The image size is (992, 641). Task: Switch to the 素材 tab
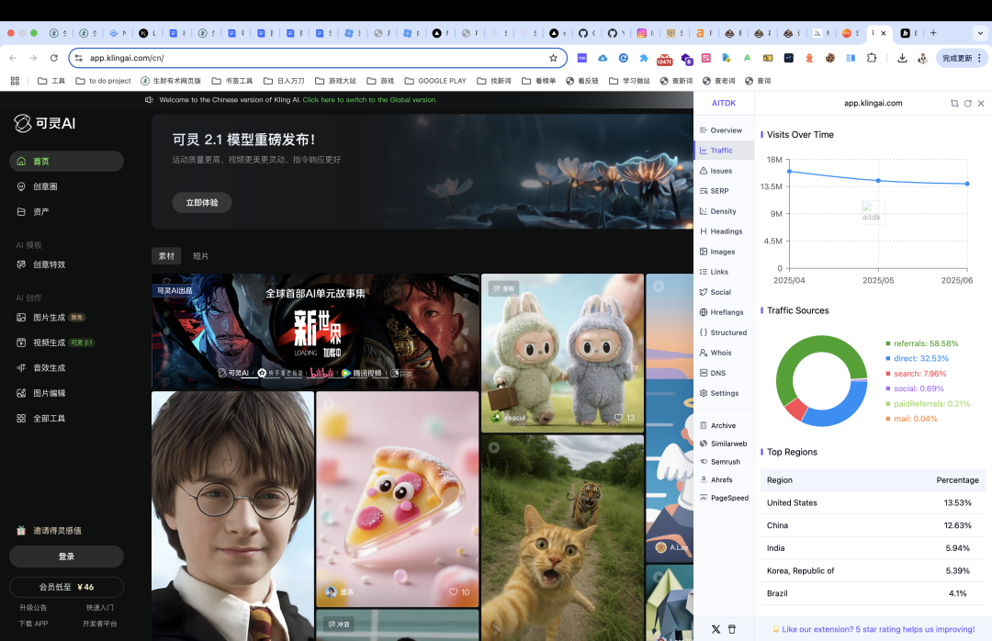[x=166, y=255]
